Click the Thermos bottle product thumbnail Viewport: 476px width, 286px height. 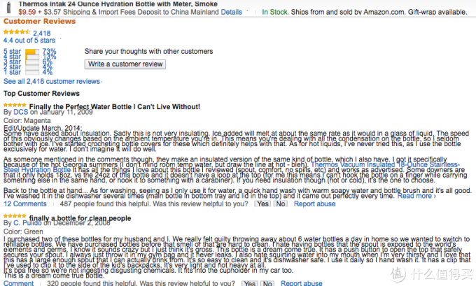tap(9, 7)
